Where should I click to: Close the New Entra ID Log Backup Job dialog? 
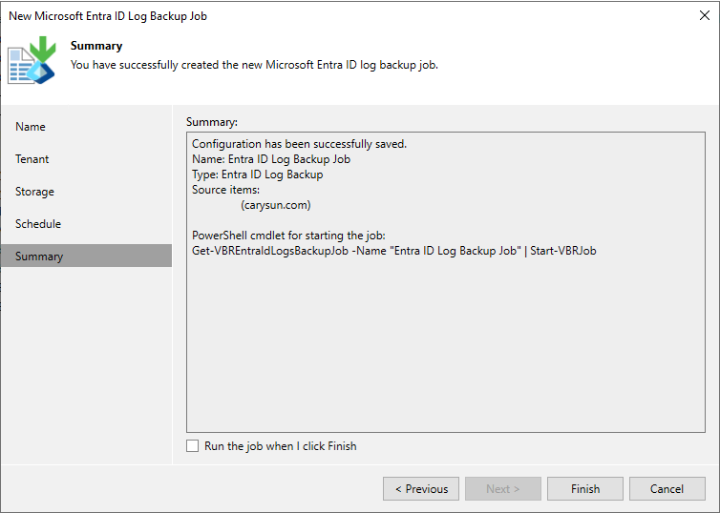click(704, 16)
